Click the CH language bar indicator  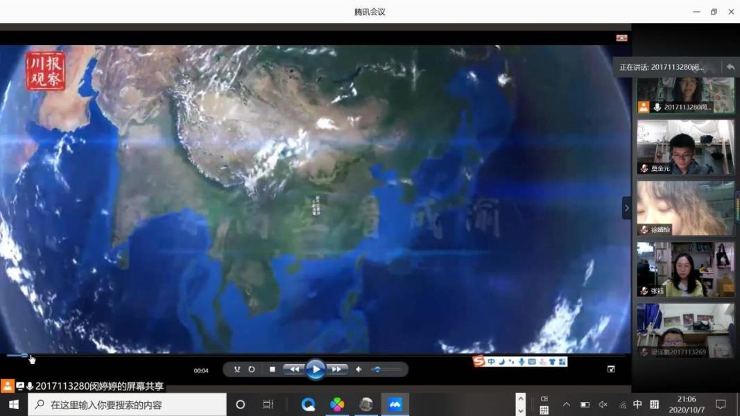(544, 399)
